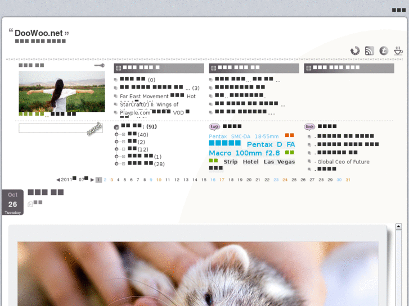409x306 pixels.
Task: Select day 31 in the calendar strip
Action: [348, 180]
